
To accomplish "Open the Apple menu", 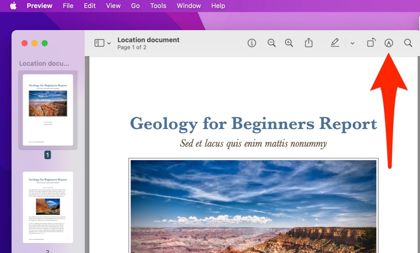I will point(13,6).
